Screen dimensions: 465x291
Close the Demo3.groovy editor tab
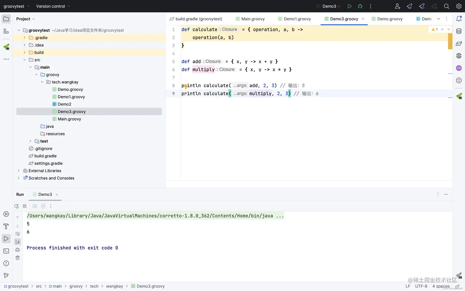point(363,19)
